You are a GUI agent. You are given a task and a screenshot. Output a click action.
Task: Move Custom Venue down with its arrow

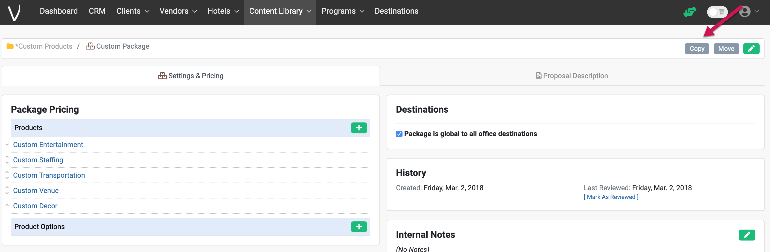(x=7, y=194)
